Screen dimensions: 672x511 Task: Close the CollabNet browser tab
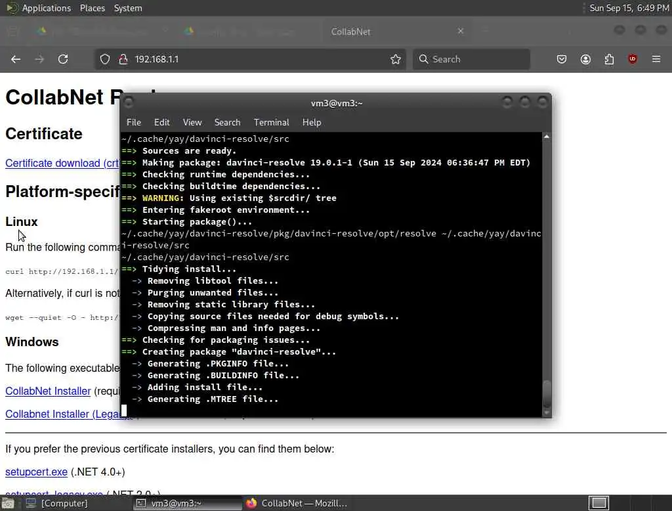click(461, 31)
